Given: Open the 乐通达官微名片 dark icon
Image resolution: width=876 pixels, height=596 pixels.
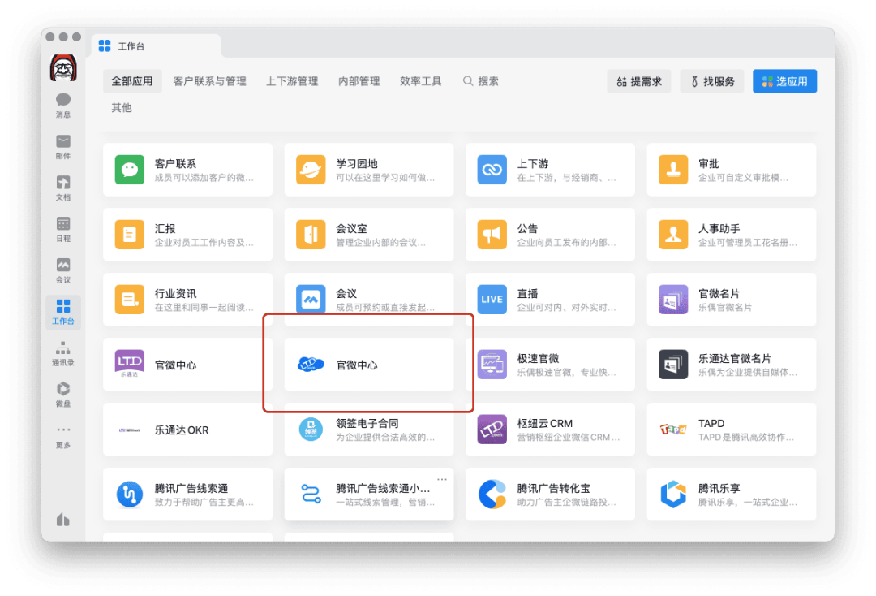Looking at the screenshot, I should click(x=673, y=364).
